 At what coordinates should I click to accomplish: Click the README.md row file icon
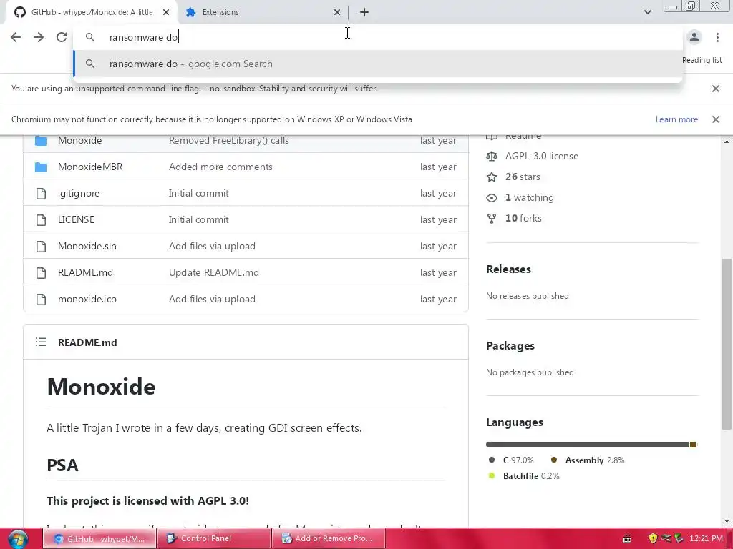(41, 272)
